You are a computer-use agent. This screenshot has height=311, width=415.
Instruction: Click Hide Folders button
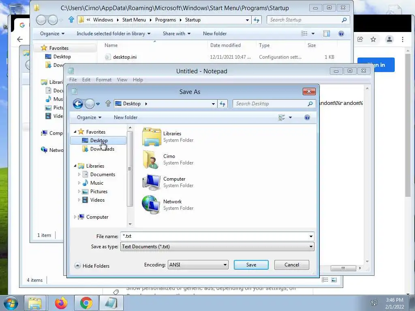click(x=92, y=266)
